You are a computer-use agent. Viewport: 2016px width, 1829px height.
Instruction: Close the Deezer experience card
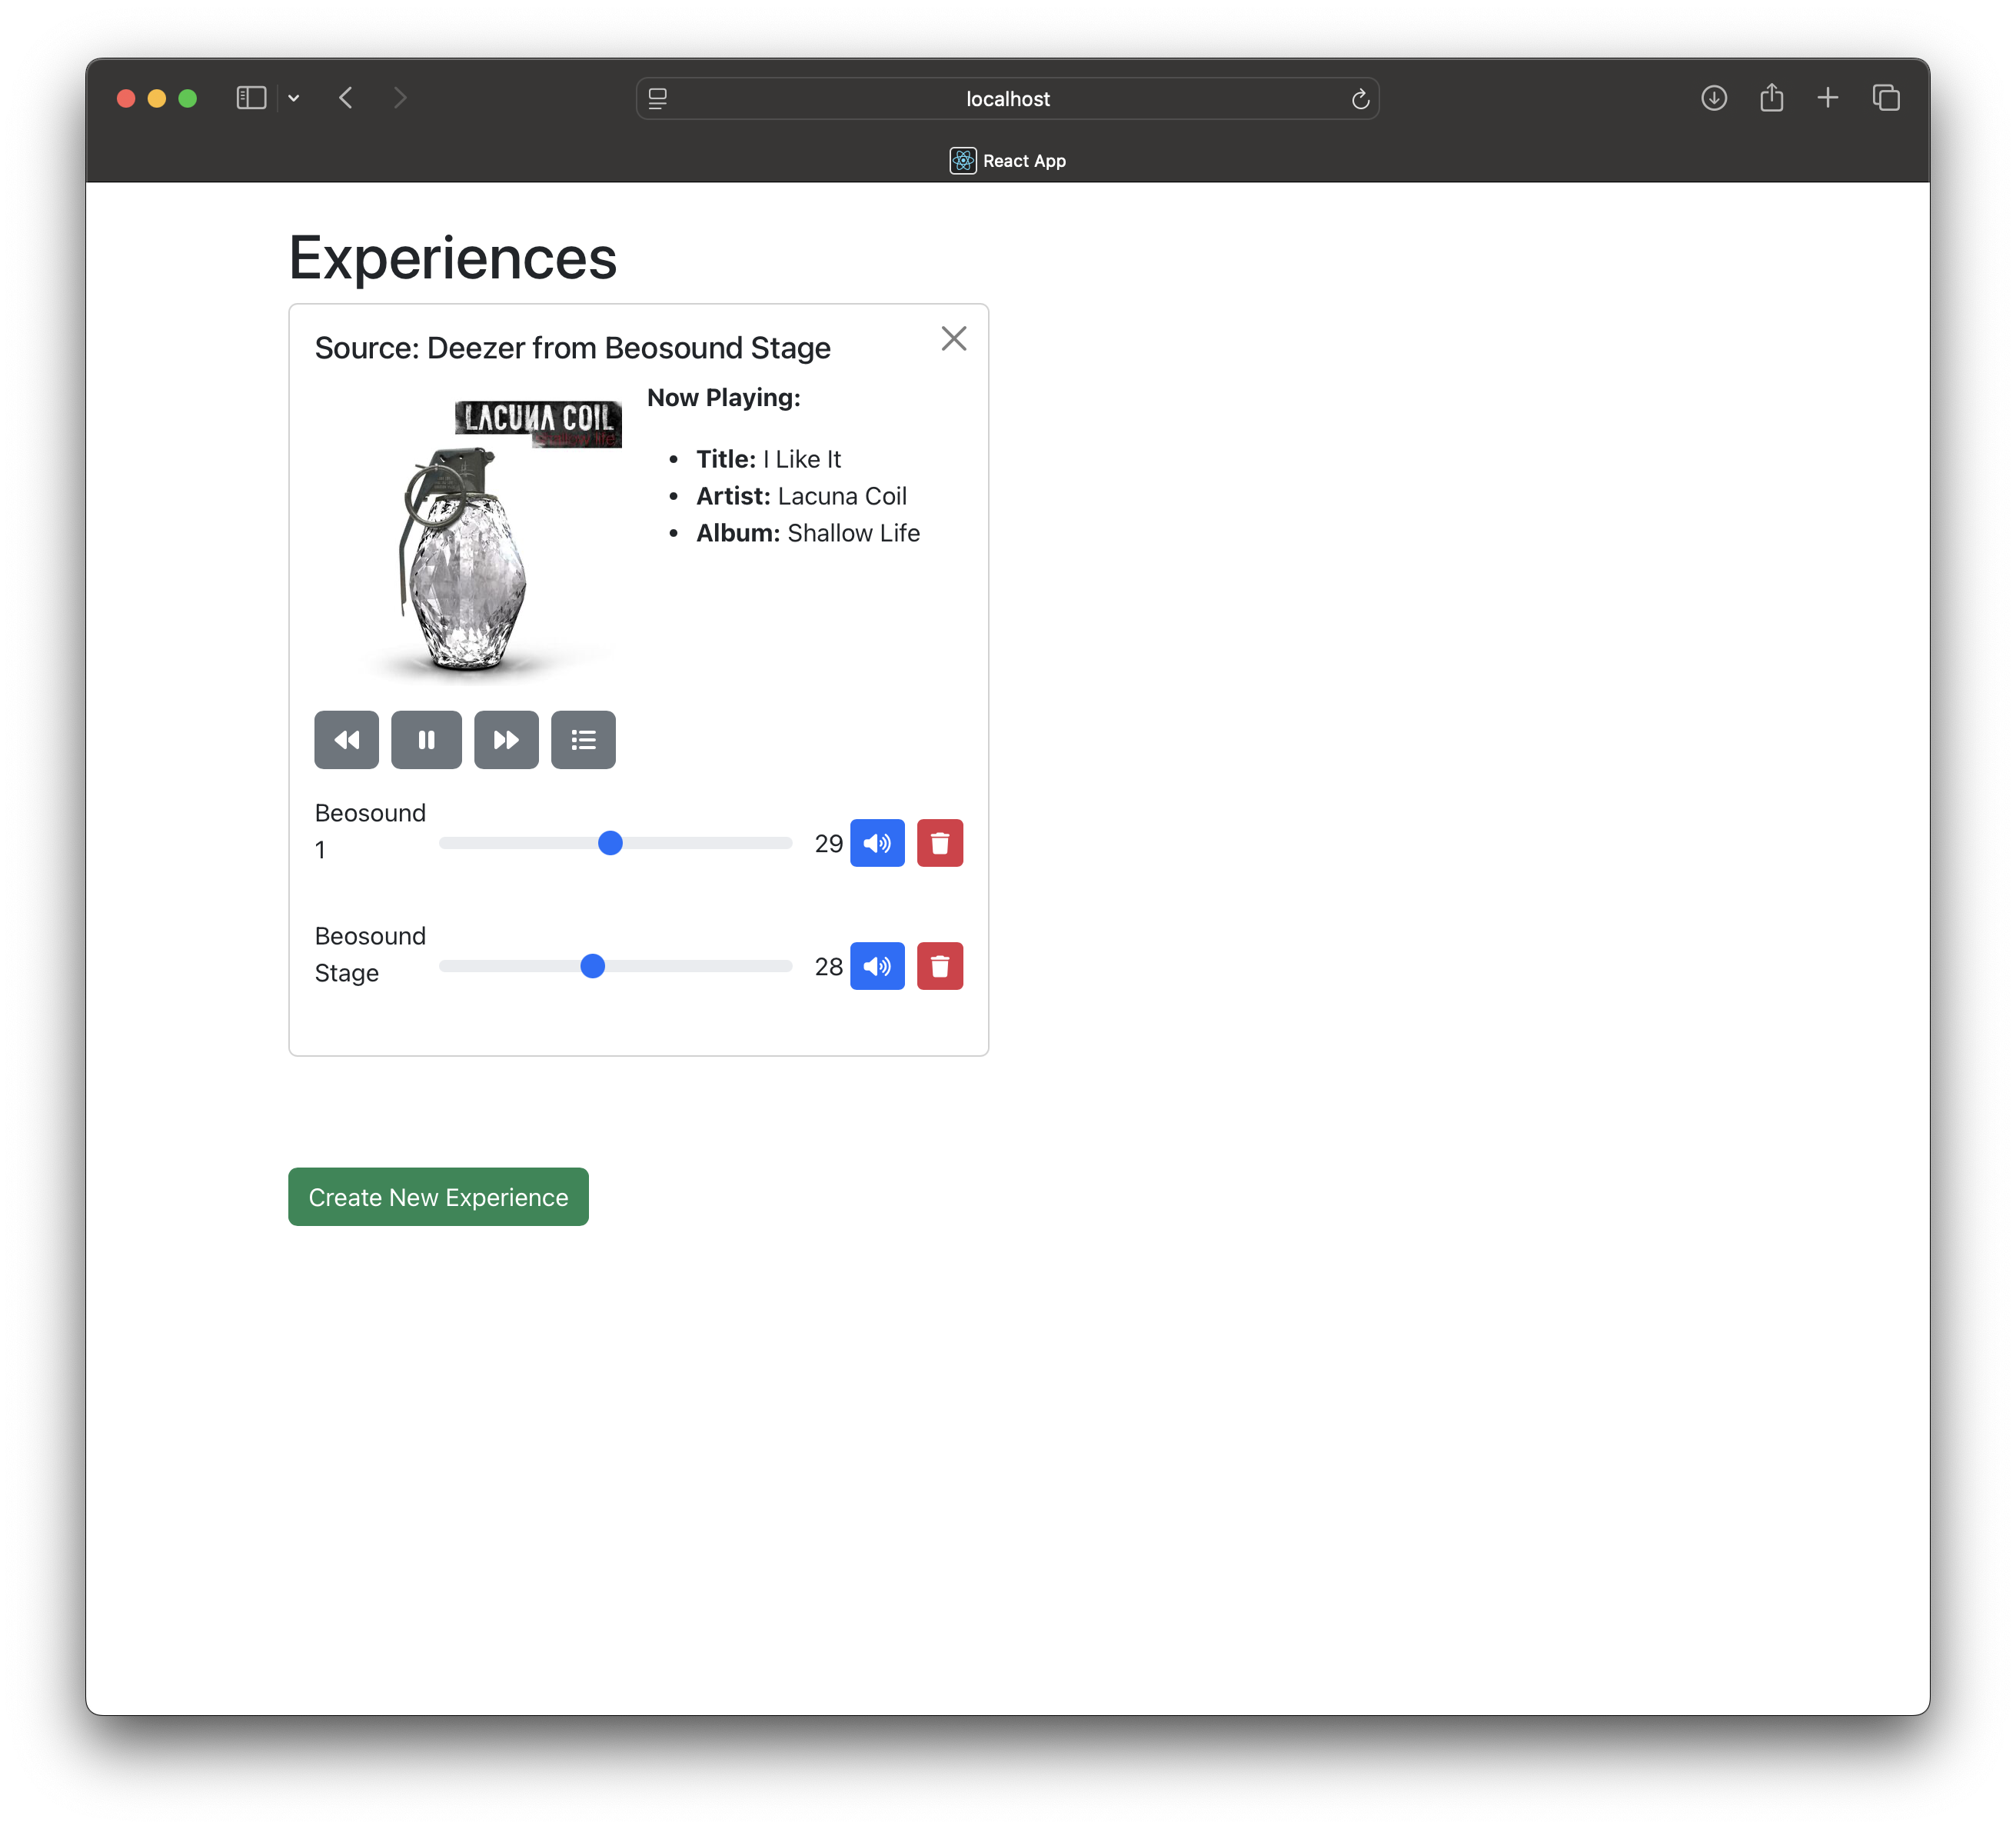954,338
